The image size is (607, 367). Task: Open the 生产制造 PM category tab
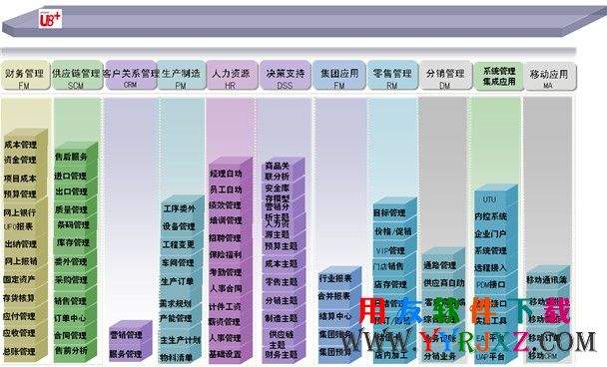181,76
